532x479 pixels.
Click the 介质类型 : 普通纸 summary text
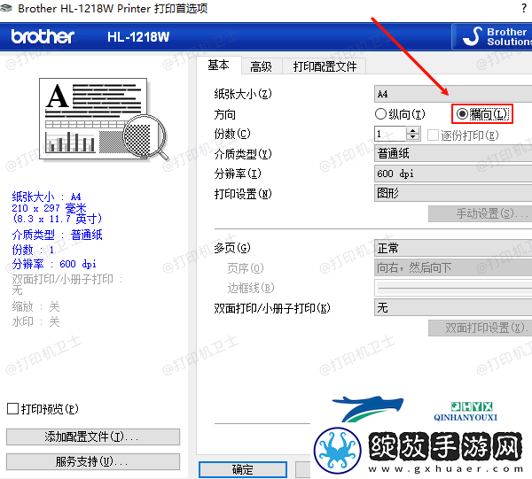58,235
